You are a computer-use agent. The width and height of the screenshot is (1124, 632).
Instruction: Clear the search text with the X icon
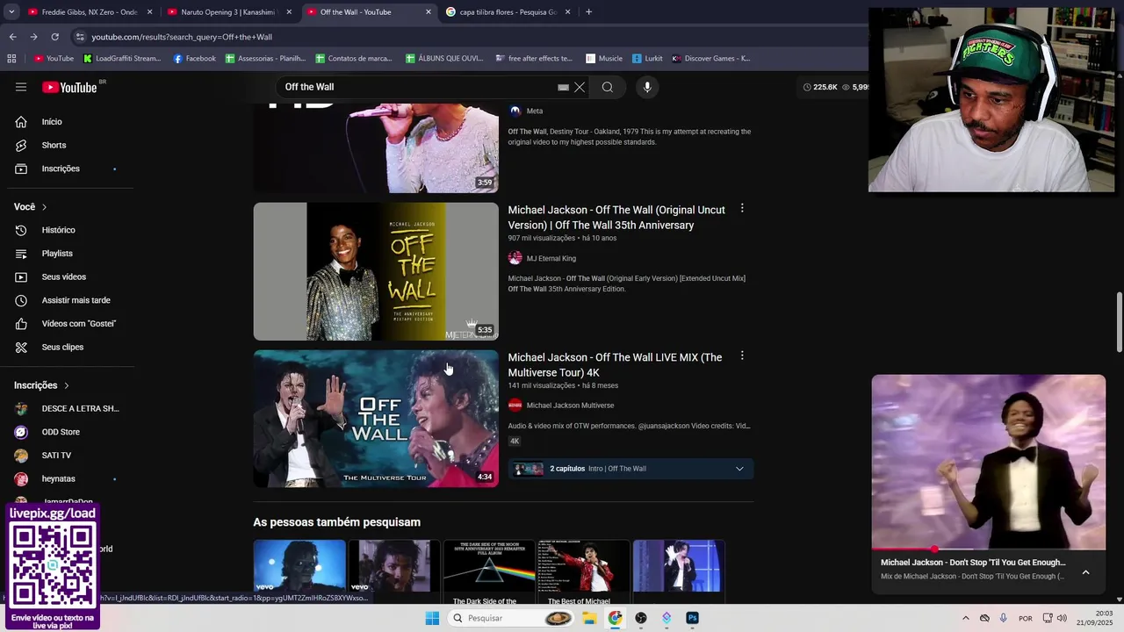click(x=580, y=87)
